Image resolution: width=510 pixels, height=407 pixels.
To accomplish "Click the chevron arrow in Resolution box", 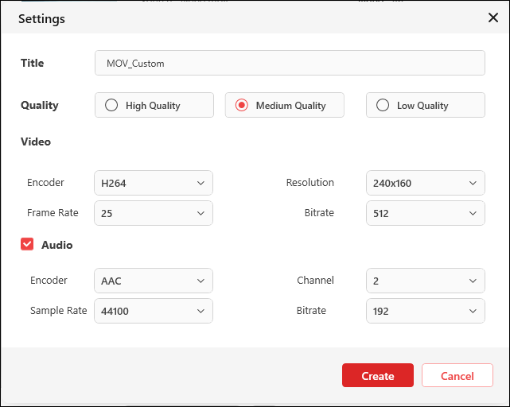I will coord(473,183).
